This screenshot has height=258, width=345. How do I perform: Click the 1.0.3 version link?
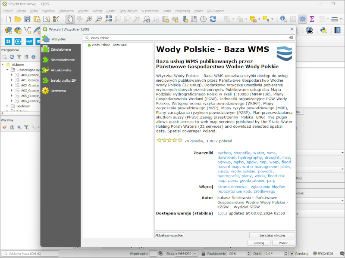(x=222, y=213)
